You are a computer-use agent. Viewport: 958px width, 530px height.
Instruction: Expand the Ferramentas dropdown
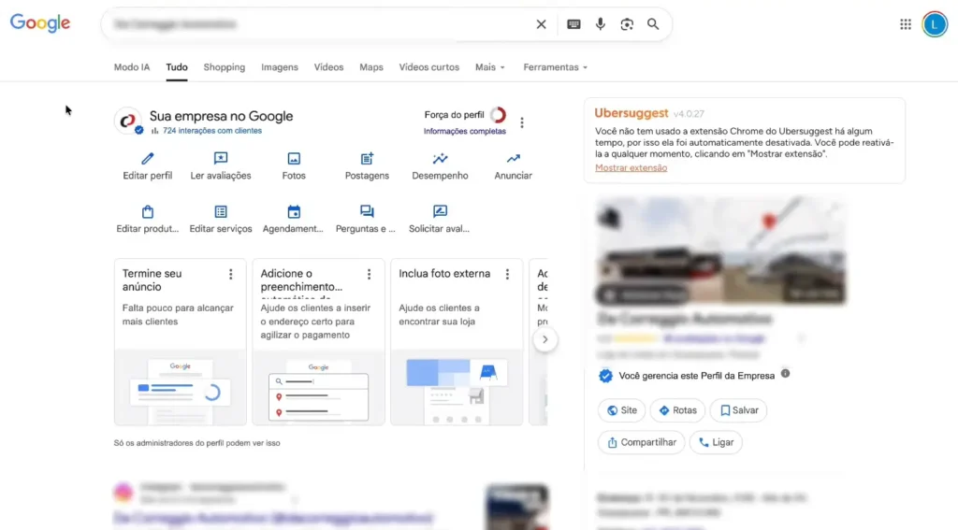pos(556,67)
